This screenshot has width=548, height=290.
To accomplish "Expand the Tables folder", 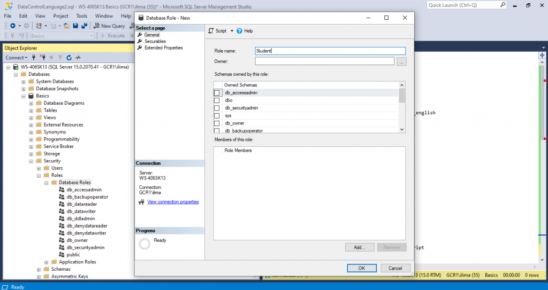I will (31, 111).
